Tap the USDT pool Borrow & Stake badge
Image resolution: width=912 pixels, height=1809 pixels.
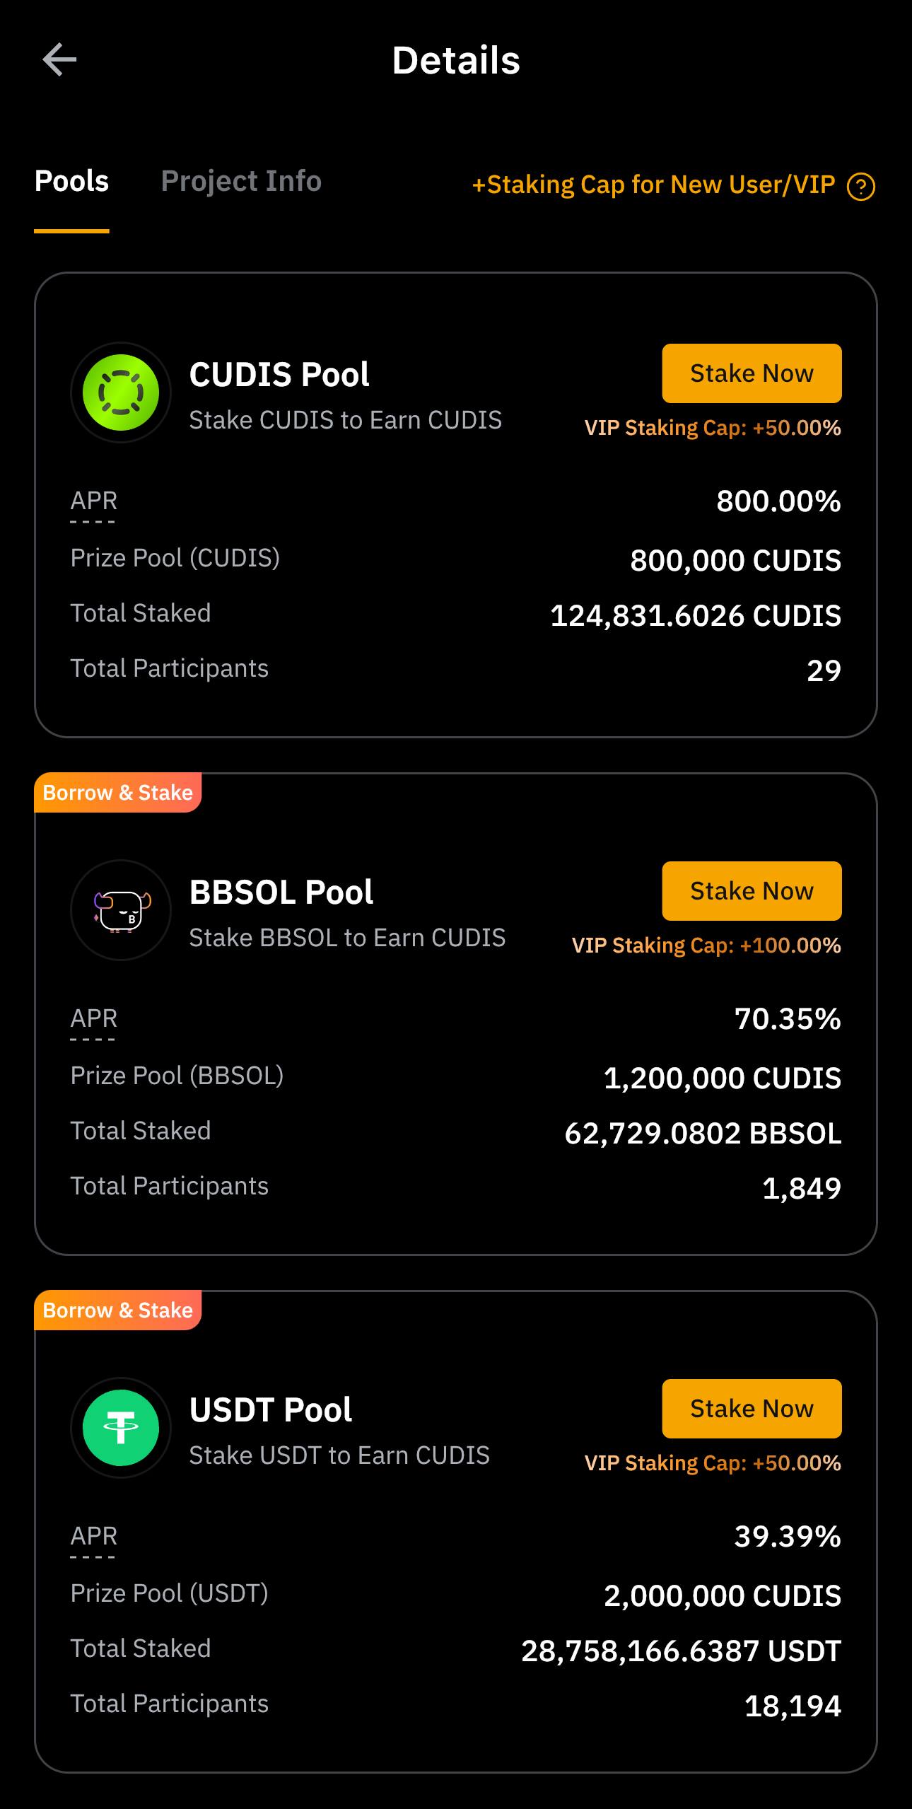(x=118, y=1310)
